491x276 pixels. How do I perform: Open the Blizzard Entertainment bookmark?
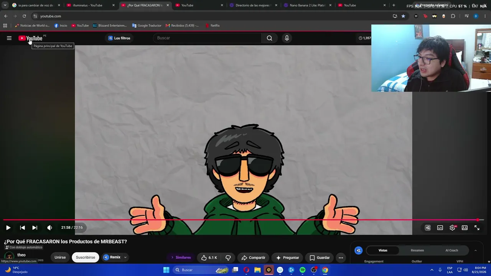pos(110,26)
